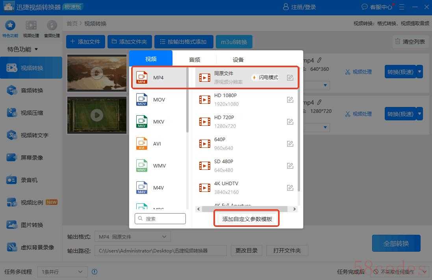Open the 客服中心 customer service

pyautogui.click(x=377, y=7)
